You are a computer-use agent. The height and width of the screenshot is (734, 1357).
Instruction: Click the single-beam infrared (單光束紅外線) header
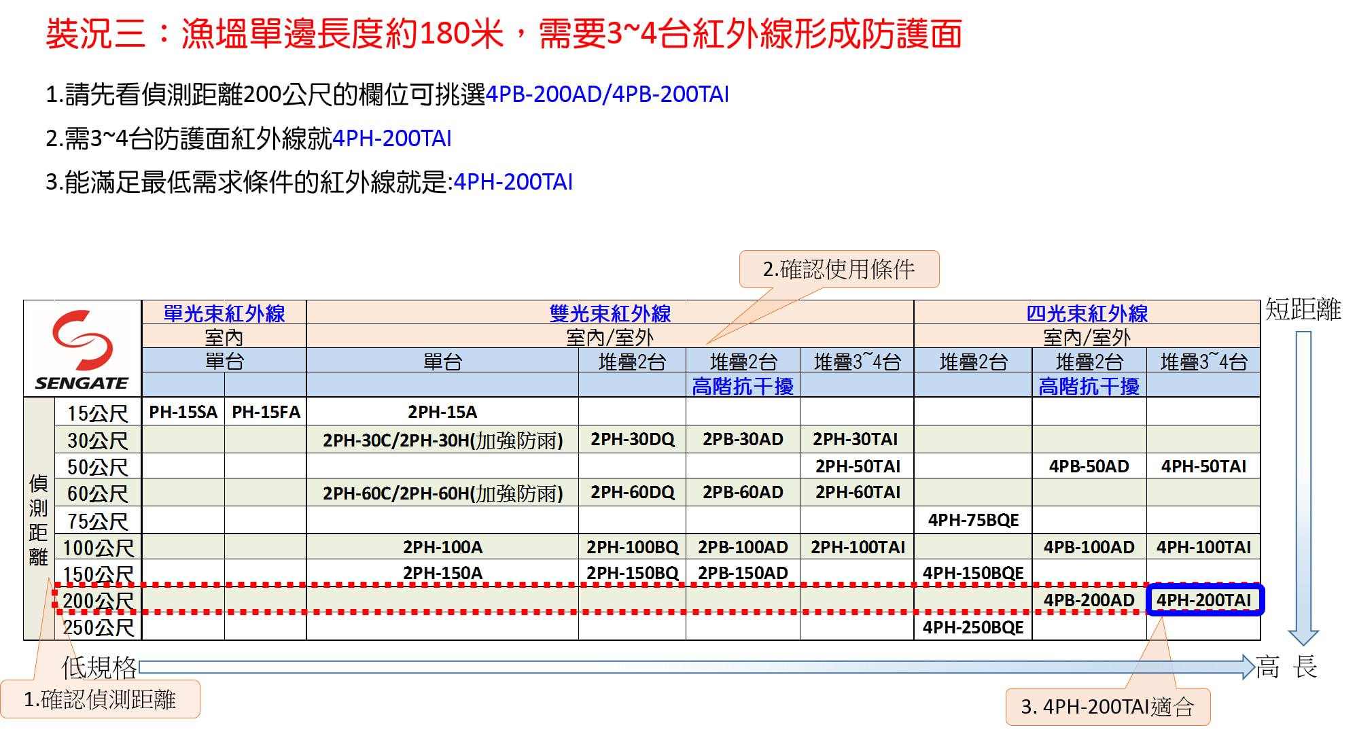point(224,313)
